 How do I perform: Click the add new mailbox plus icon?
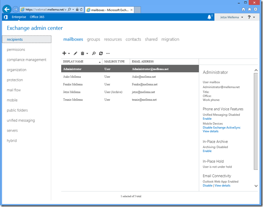tap(64, 53)
